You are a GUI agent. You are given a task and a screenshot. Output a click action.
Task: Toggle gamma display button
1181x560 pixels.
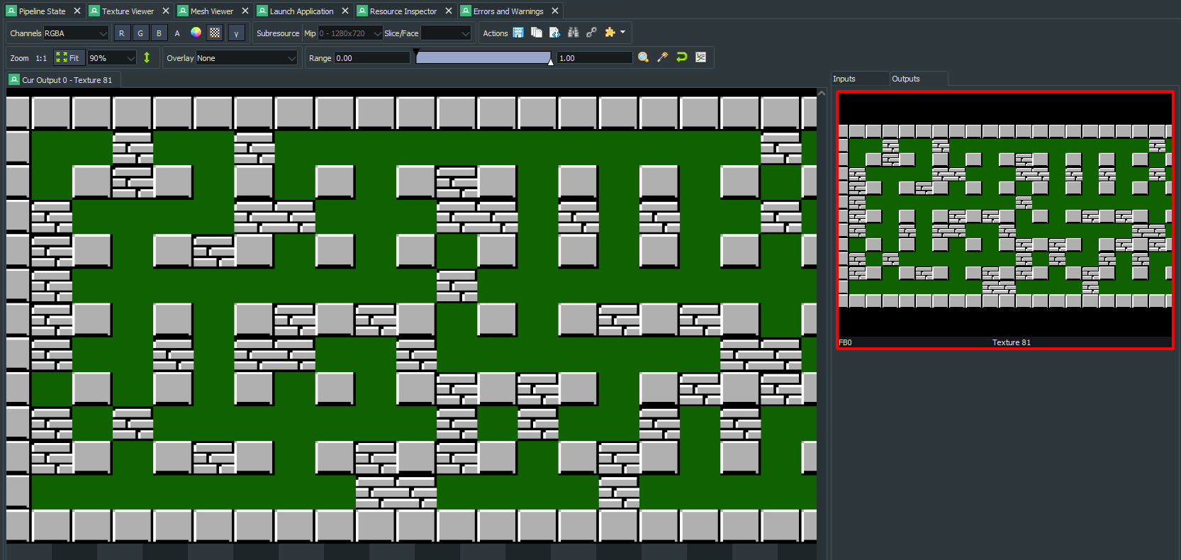pos(236,33)
